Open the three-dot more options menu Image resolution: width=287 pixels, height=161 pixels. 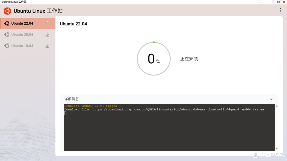pyautogui.click(x=280, y=10)
